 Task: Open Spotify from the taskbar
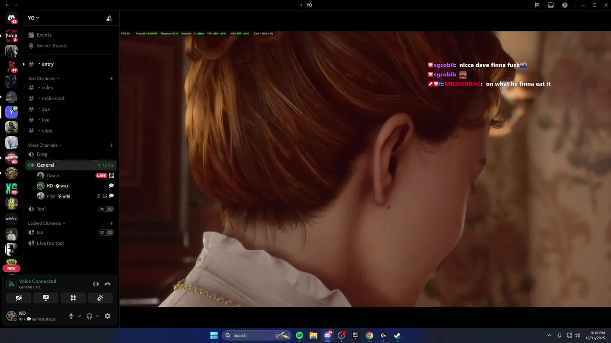point(299,335)
